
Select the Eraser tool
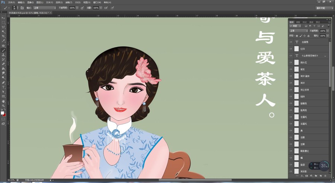(x=3, y=64)
